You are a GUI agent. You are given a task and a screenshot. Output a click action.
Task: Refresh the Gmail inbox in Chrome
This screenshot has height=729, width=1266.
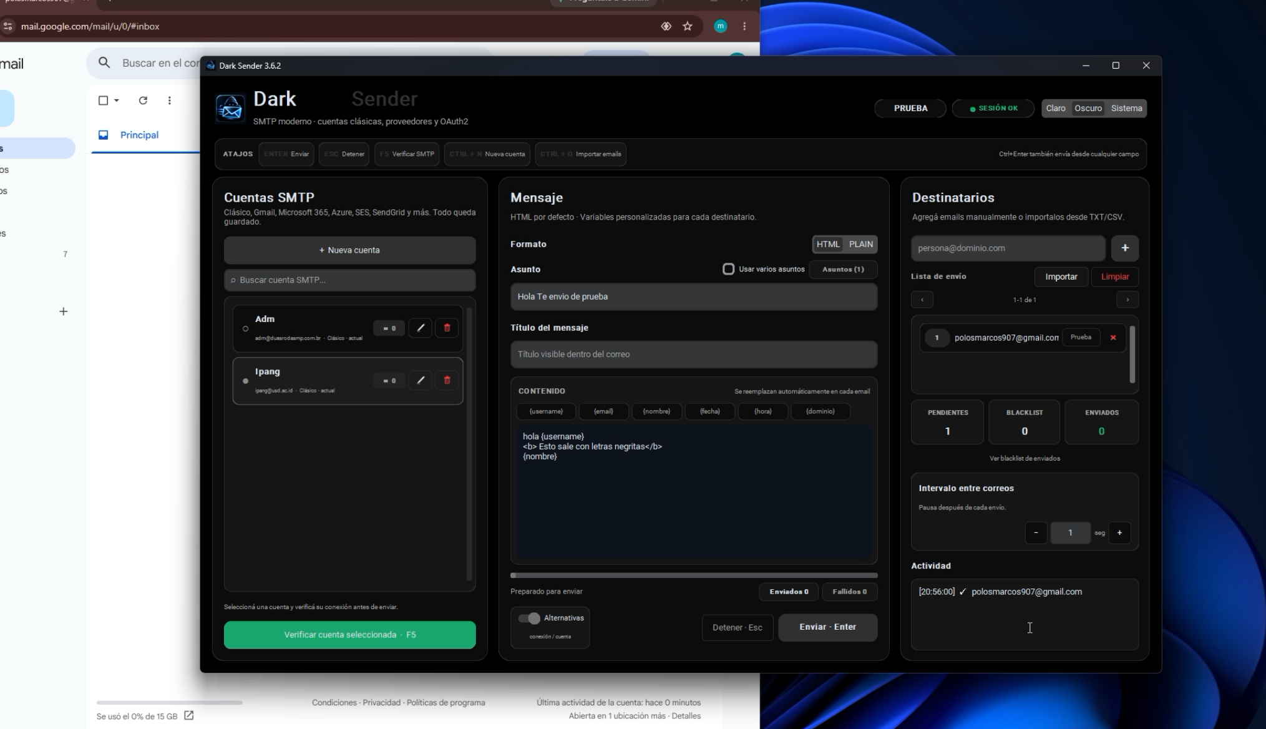143,100
